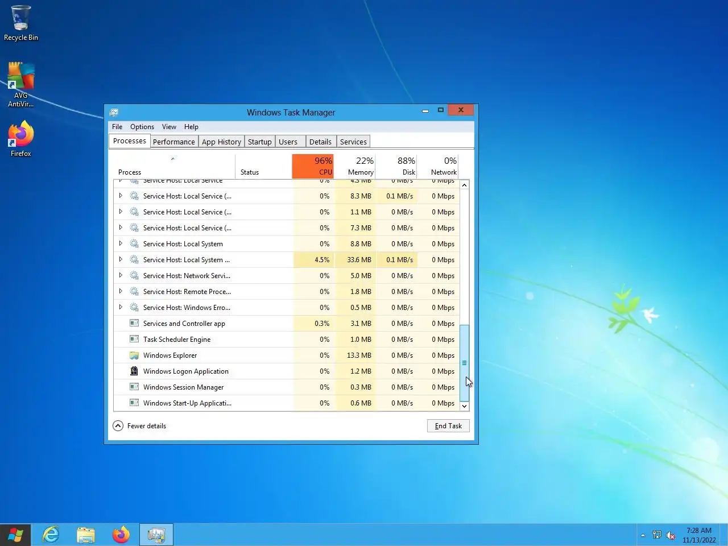Show hidden system tray icons
728x546 pixels.
(643, 535)
